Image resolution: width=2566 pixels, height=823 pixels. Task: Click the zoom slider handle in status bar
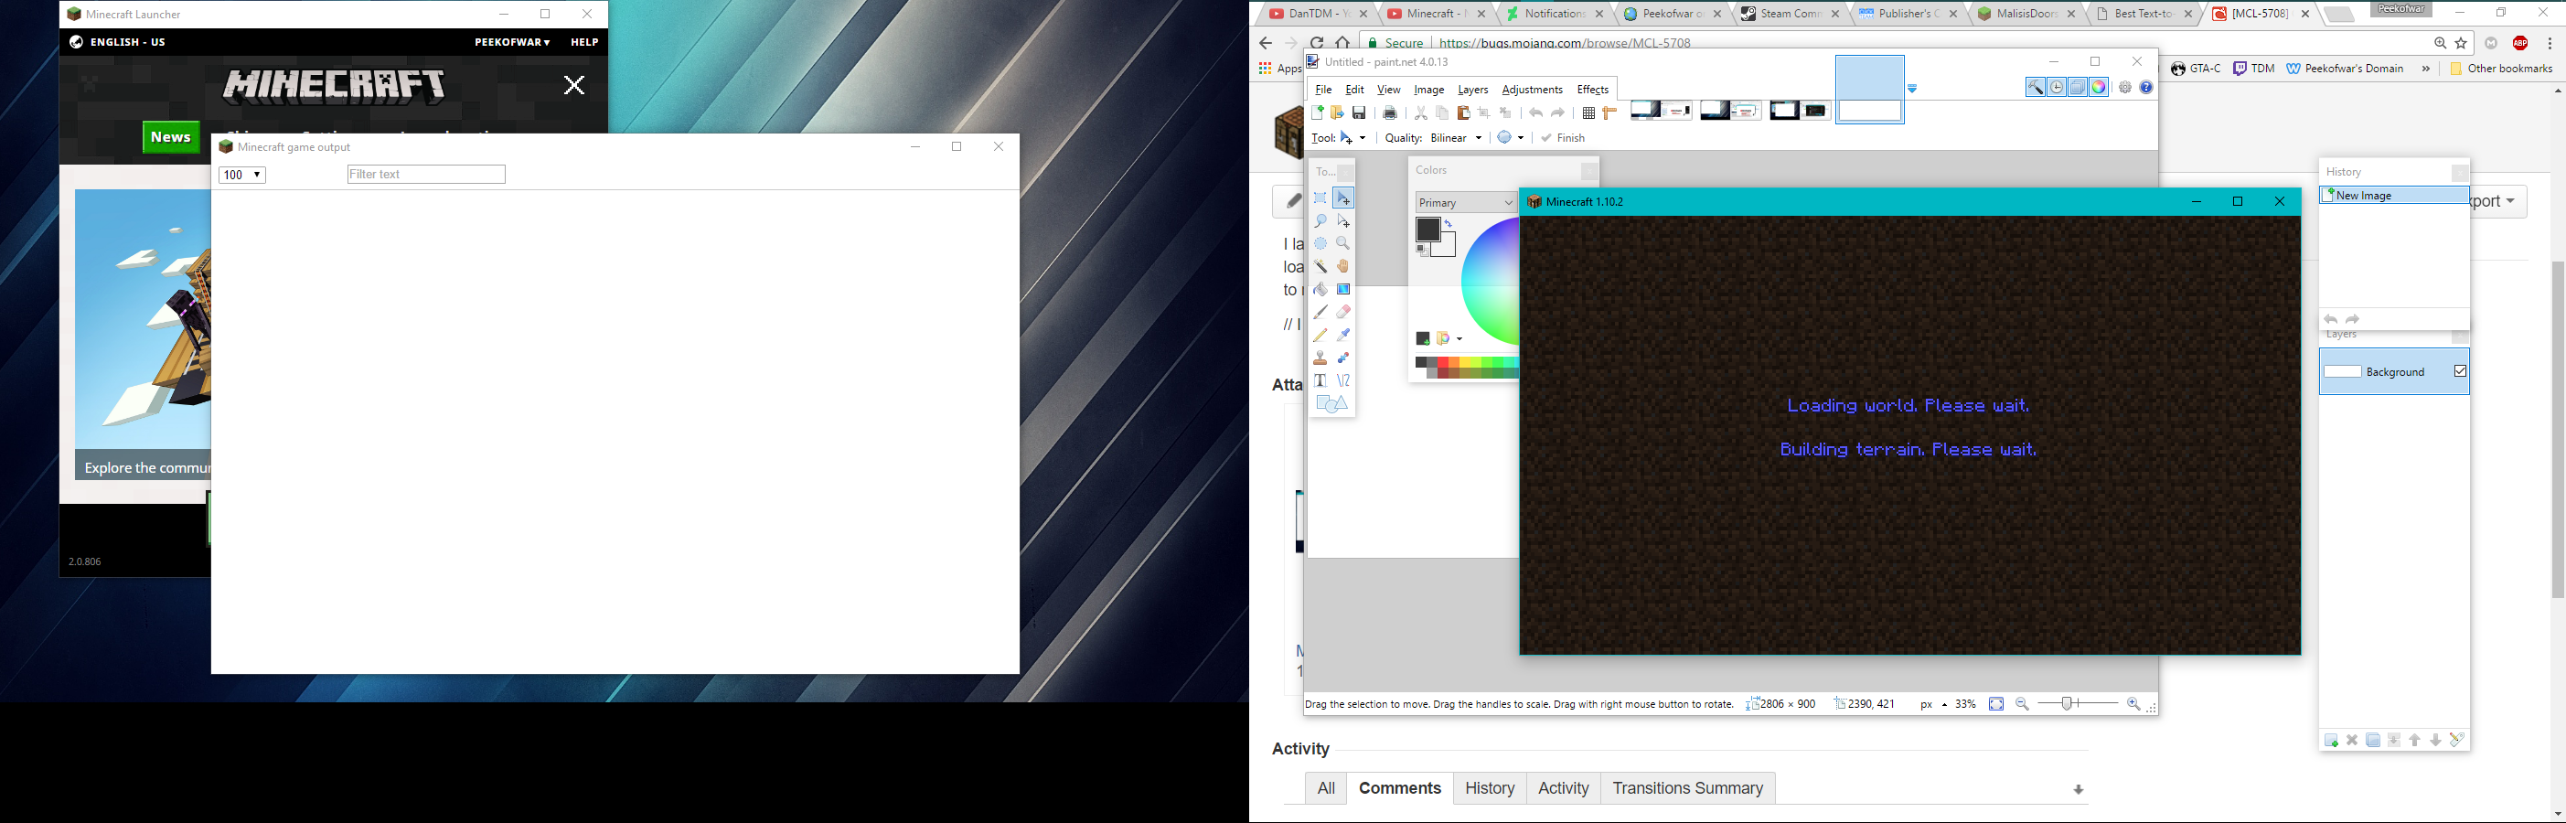click(x=2067, y=704)
